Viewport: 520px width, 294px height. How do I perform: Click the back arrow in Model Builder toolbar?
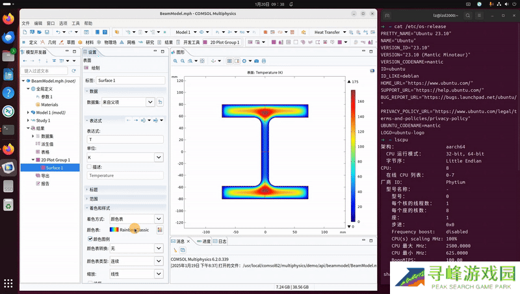25,60
